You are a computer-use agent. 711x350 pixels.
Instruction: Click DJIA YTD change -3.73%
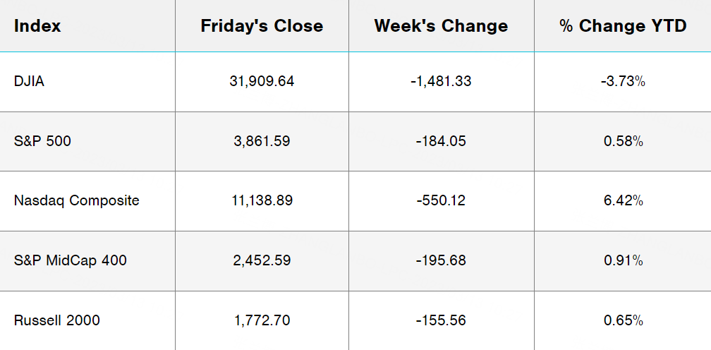tap(623, 81)
